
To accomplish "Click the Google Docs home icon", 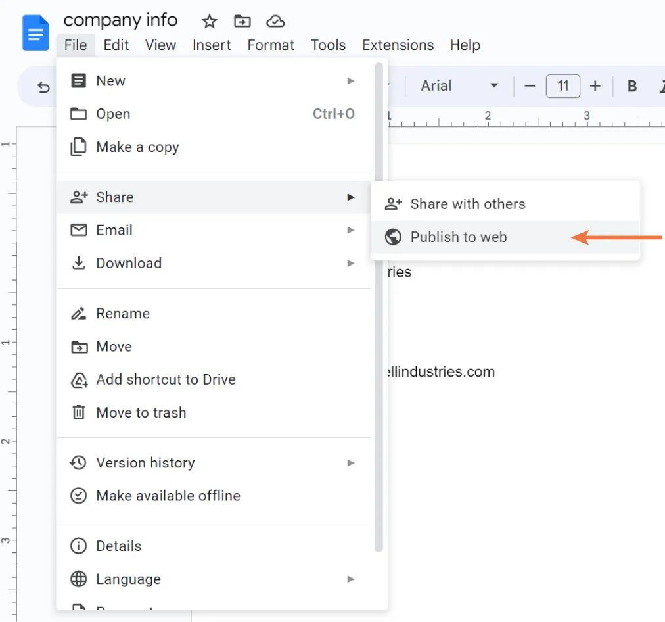I will pyautogui.click(x=35, y=32).
